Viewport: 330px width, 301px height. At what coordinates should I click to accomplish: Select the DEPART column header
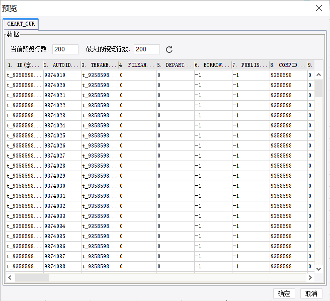175,65
